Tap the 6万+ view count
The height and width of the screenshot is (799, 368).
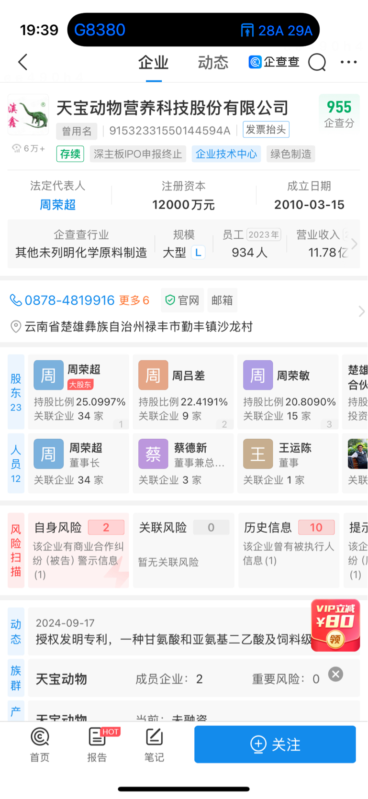click(29, 148)
